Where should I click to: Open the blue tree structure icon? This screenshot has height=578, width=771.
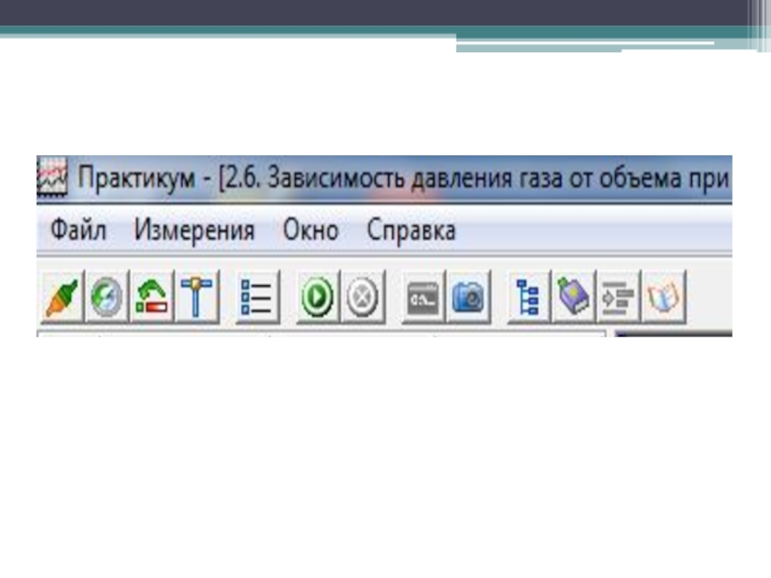pyautogui.click(x=528, y=297)
